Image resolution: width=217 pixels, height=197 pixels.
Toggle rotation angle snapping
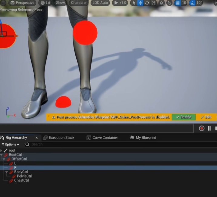(192, 3)
